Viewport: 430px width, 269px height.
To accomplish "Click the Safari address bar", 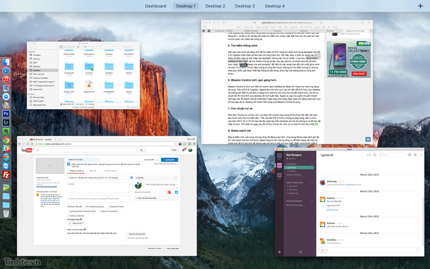I will [x=288, y=22].
